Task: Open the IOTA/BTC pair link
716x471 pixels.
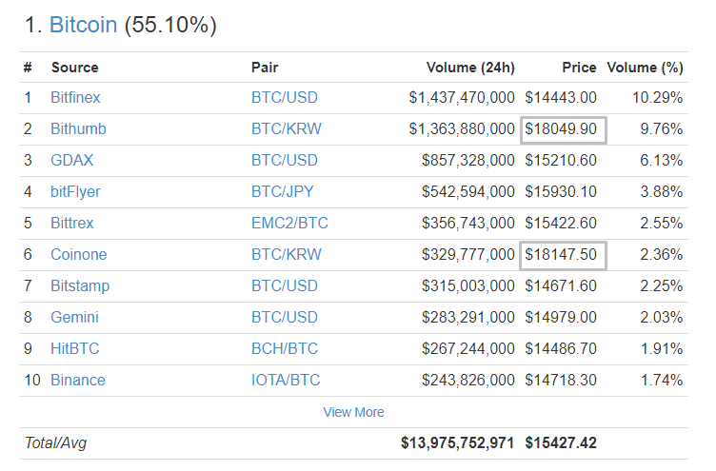Action: tap(286, 380)
